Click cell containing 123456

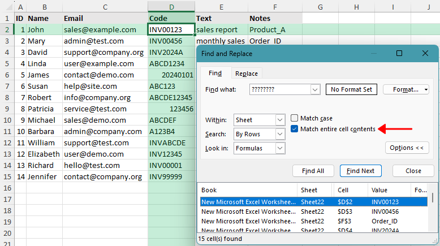coord(171,109)
